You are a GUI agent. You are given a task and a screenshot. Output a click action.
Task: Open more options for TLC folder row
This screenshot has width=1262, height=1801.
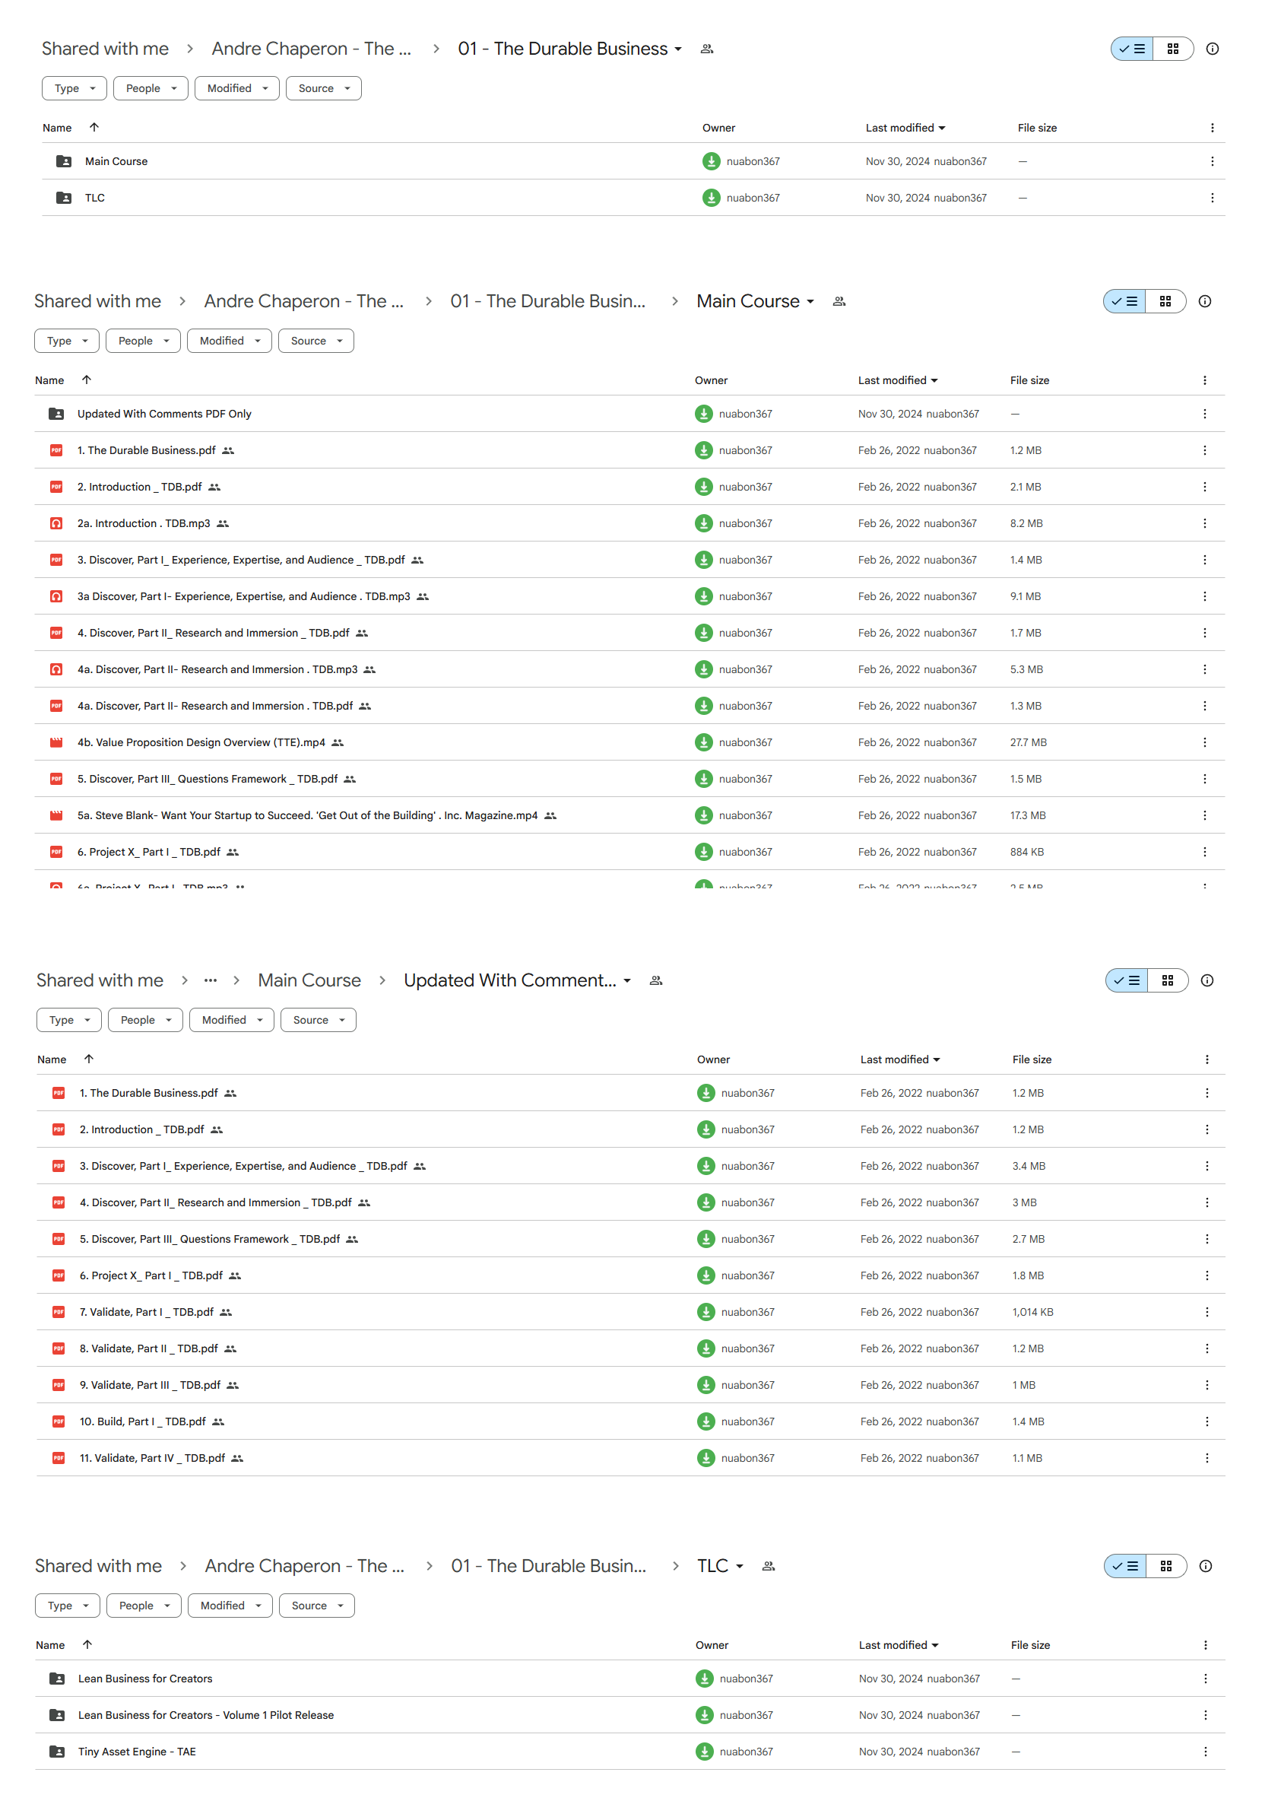pos(1212,198)
